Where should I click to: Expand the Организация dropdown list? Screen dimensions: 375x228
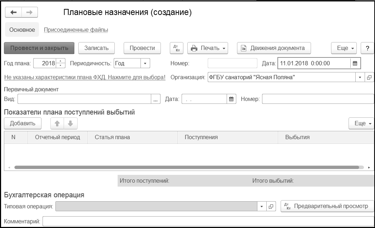(x=360, y=77)
